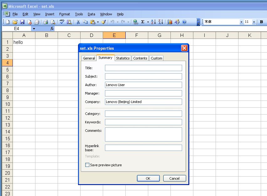Click into the Title field
Image resolution: width=267 pixels, height=196 pixels.
click(x=144, y=68)
